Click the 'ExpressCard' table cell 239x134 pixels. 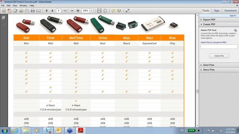[149, 44]
